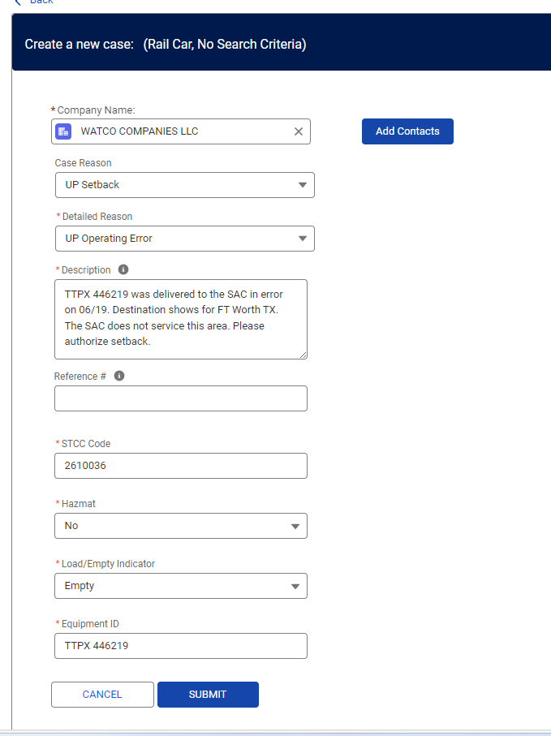Screen dimensions: 551x736
Task: Click the 'Create a new case:' header text
Action: [80, 44]
